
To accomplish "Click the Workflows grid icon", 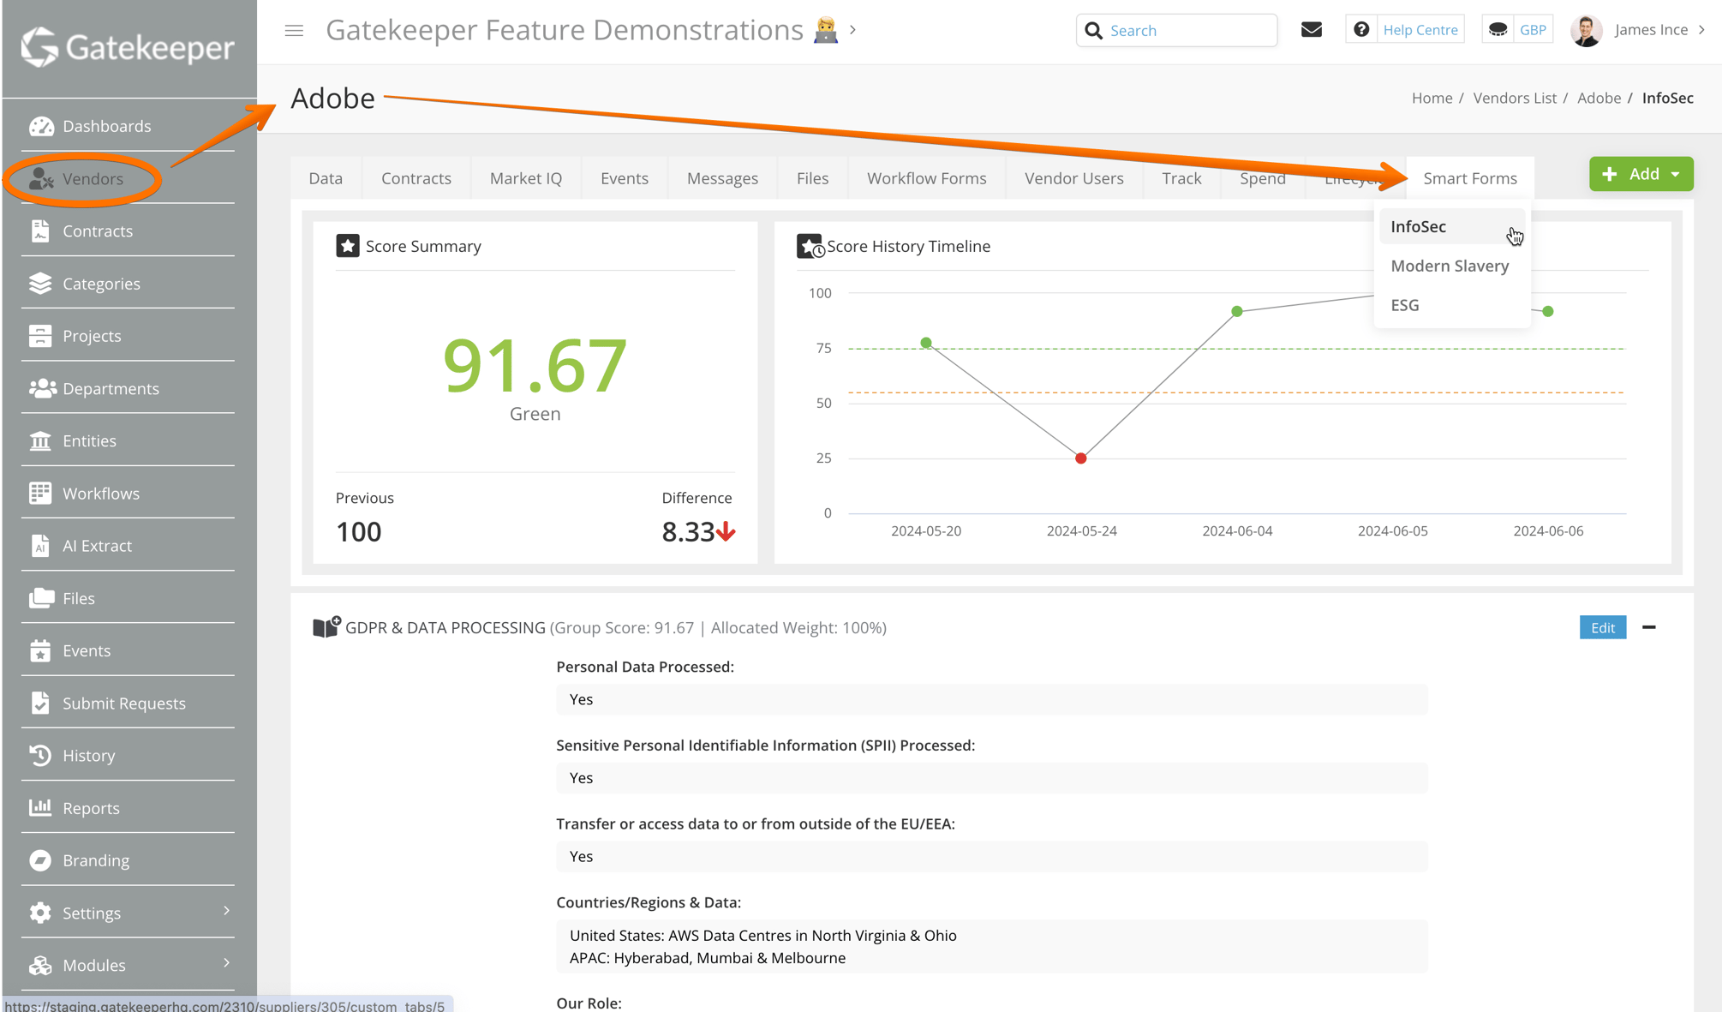I will point(40,494).
